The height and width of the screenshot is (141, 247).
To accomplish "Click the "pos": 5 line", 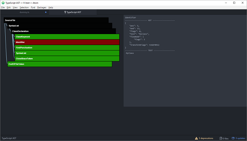I will 134,26.
